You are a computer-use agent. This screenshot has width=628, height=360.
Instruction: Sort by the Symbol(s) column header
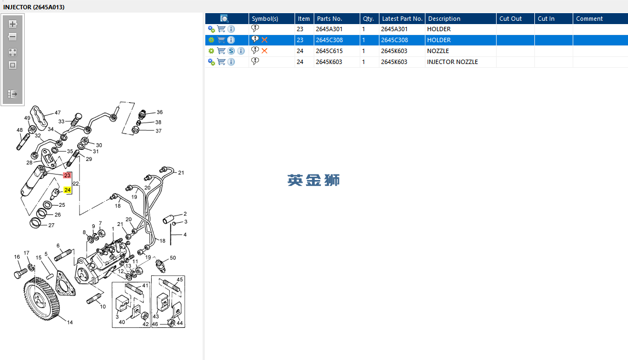pyautogui.click(x=272, y=19)
